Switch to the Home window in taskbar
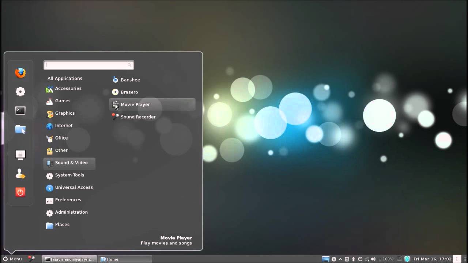This screenshot has height=263, width=468. pyautogui.click(x=125, y=259)
